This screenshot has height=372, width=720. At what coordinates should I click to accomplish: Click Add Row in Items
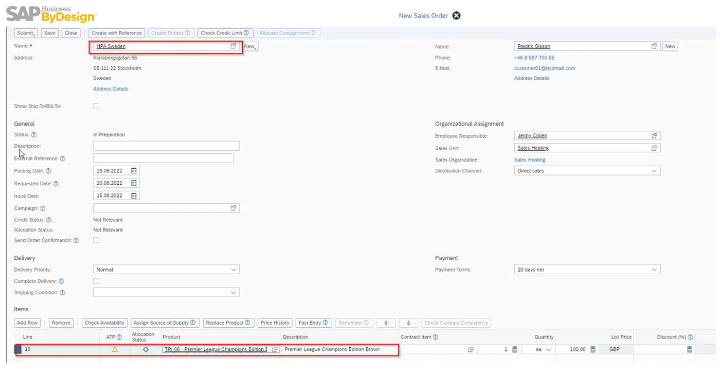click(x=28, y=323)
